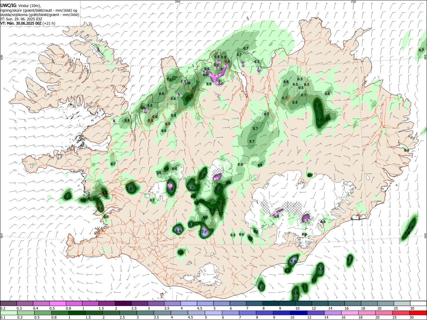Screen dimensions: 427x320
Task: Click the title line 'UWC/IG: Vindur (10m)'
Action: pyautogui.click(x=21, y=6)
